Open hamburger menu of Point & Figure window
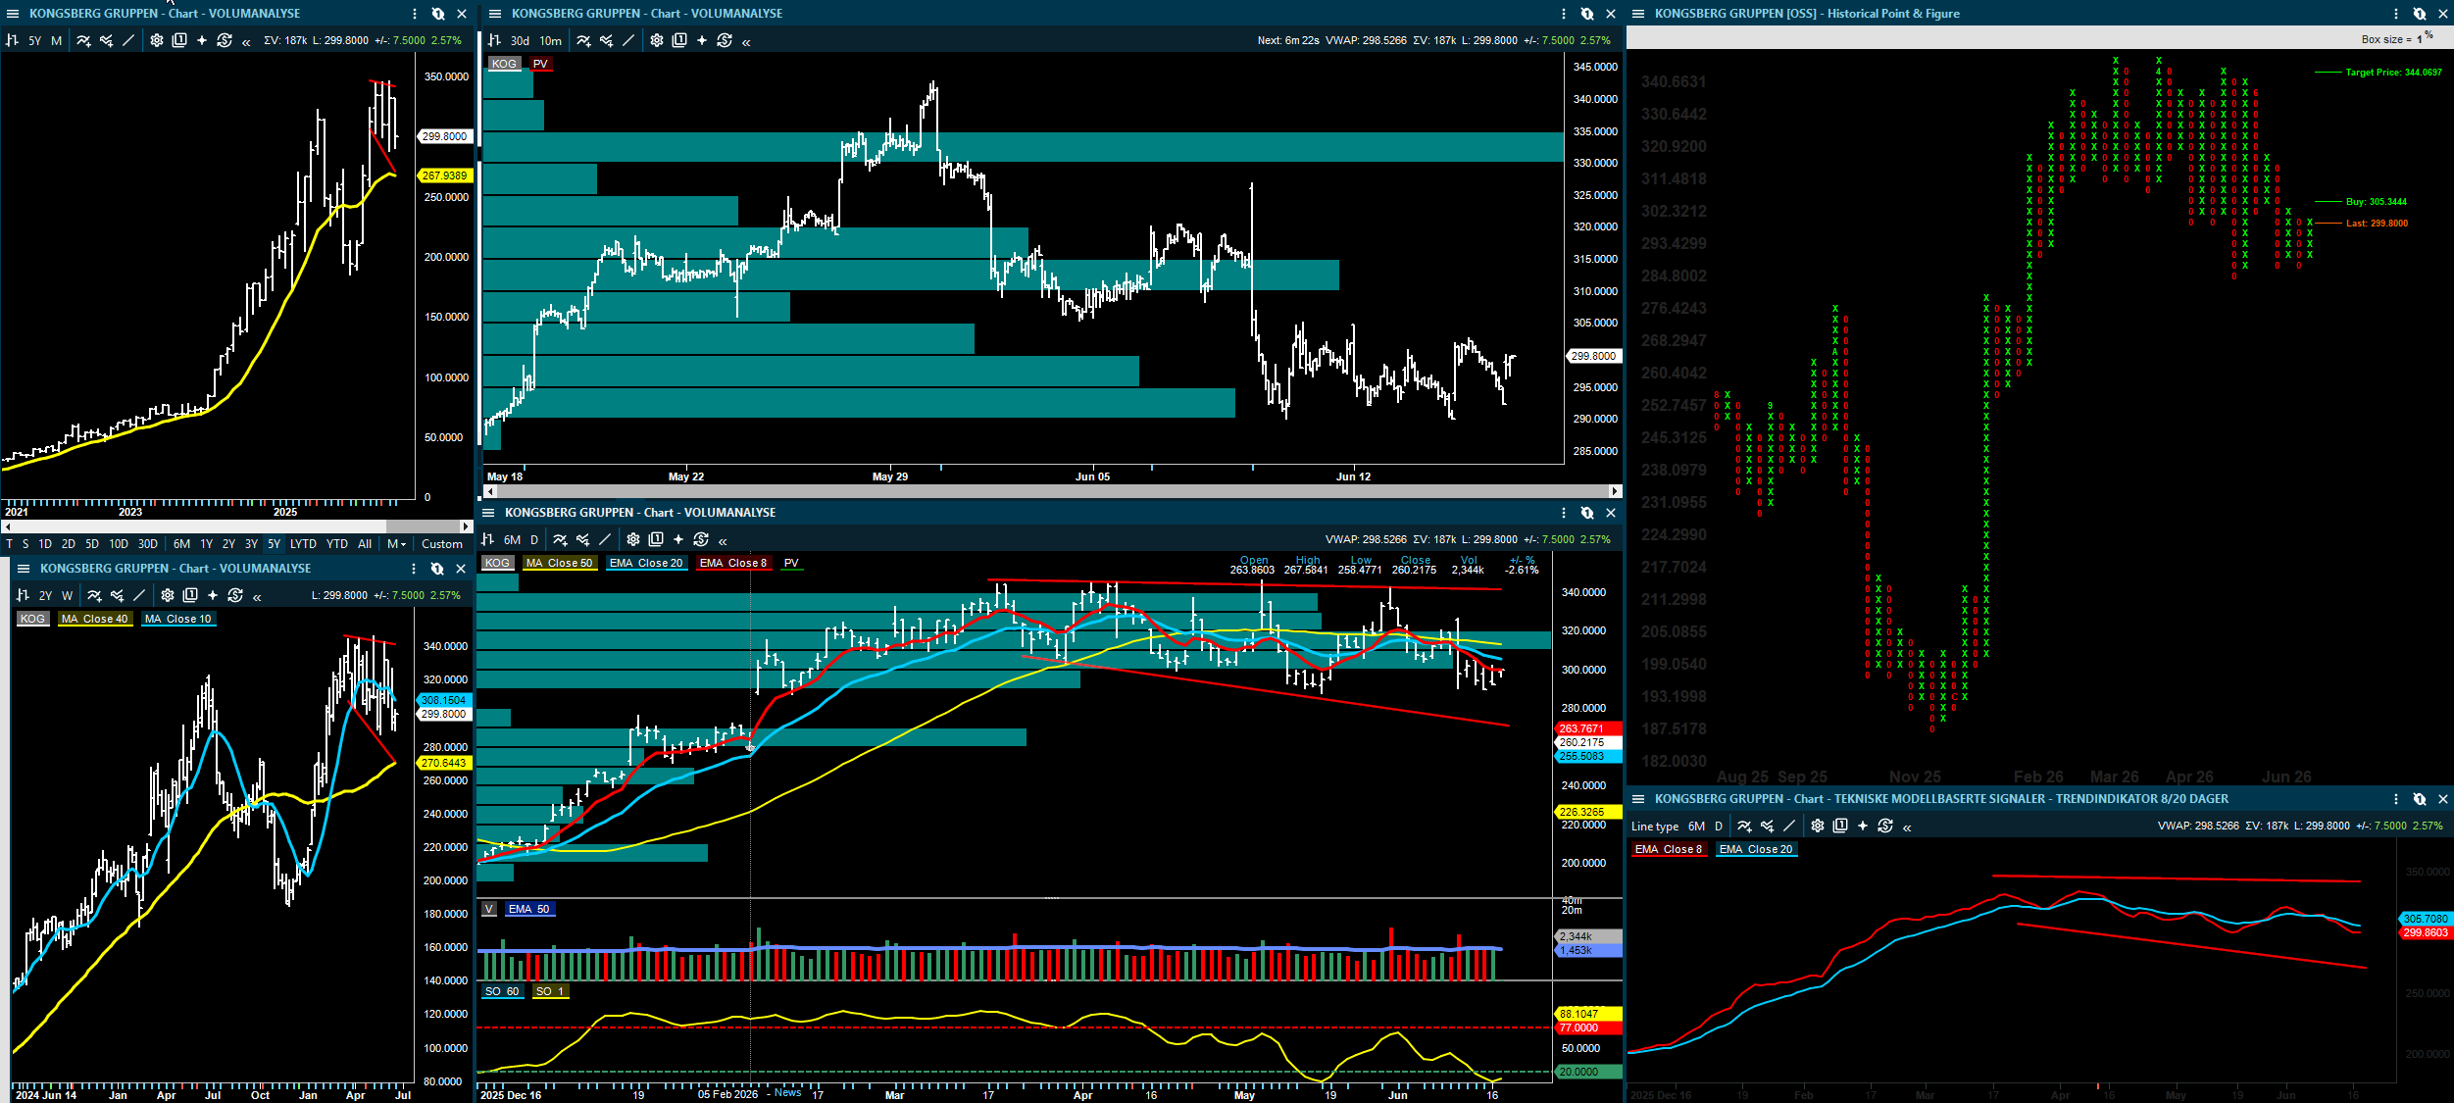The width and height of the screenshot is (2454, 1103). click(1637, 14)
